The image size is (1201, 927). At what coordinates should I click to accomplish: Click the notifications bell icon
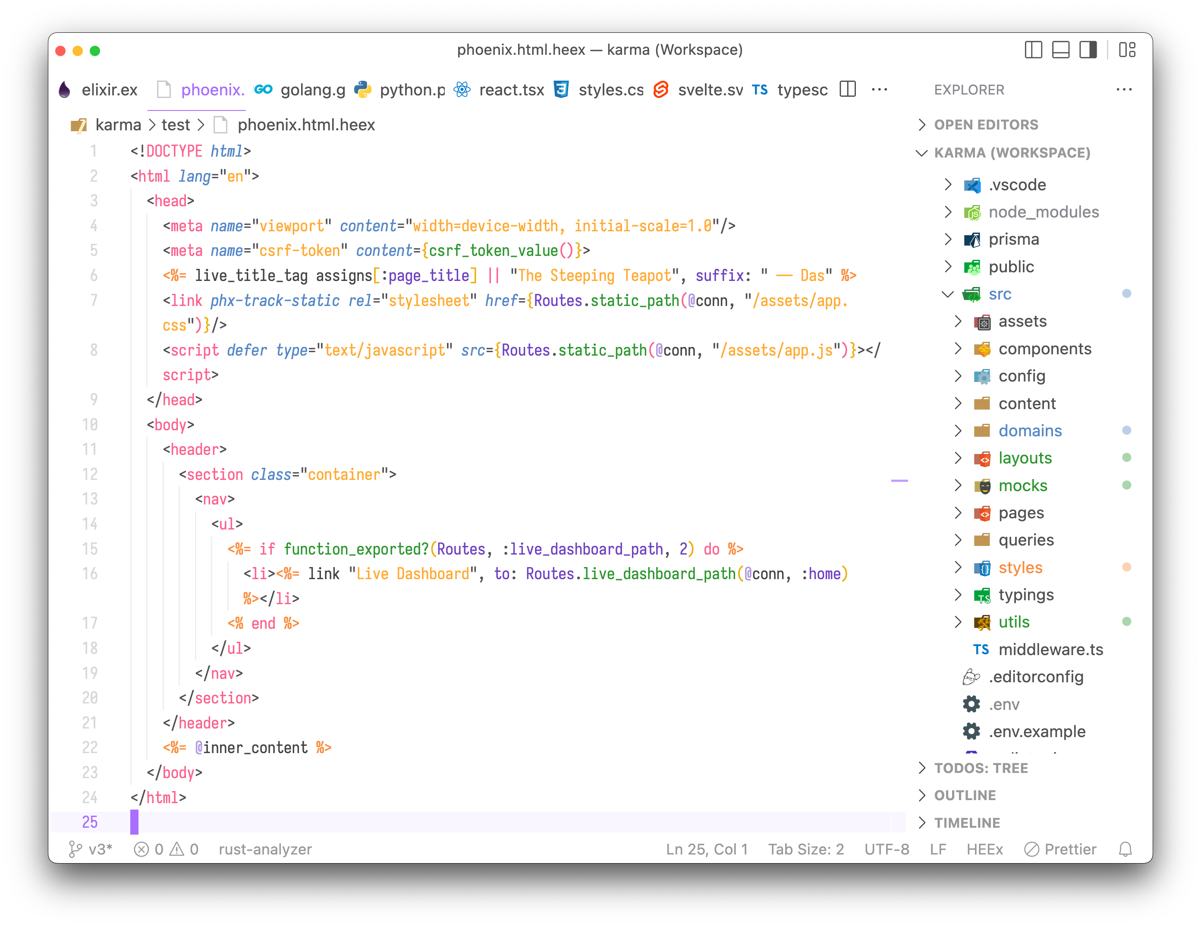point(1125,849)
